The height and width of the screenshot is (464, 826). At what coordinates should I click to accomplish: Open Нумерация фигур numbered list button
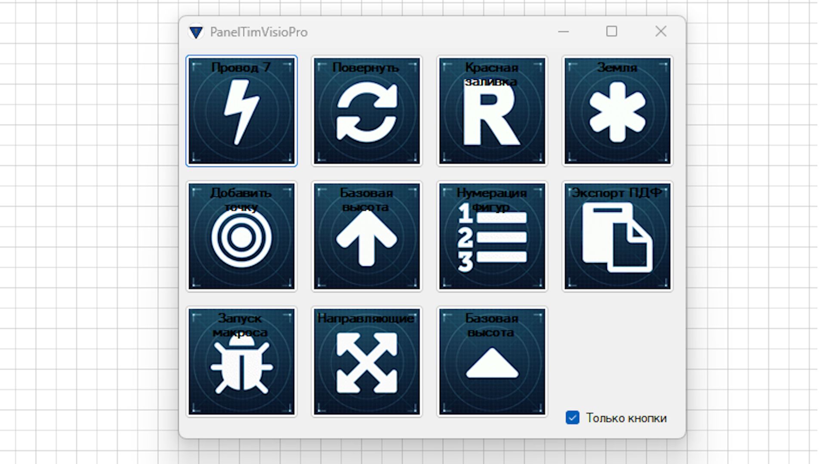tap(492, 236)
